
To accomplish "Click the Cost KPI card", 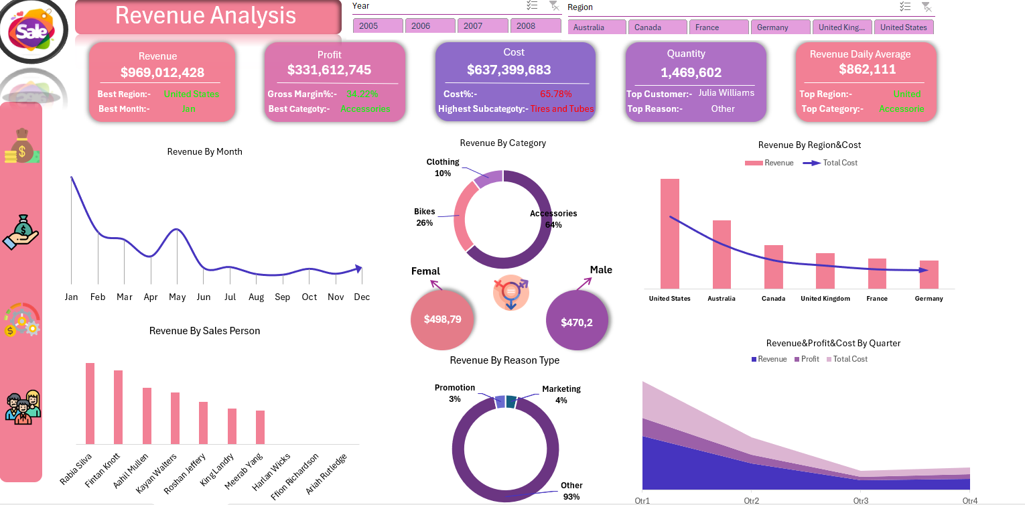I will click(515, 82).
